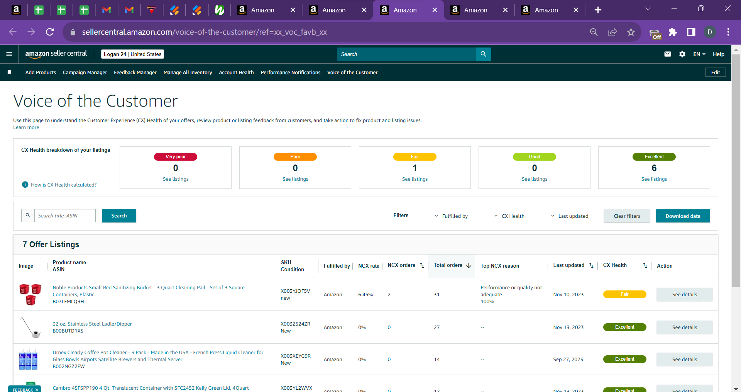Screen dimensions: 741x392
Task: Click the Clear filters button
Action: pyautogui.click(x=627, y=216)
